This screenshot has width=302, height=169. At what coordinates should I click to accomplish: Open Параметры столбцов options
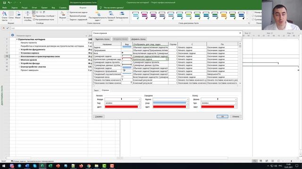(x=44, y=16)
